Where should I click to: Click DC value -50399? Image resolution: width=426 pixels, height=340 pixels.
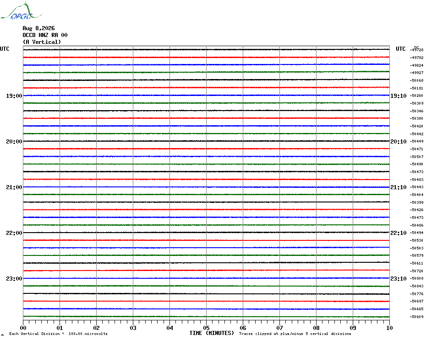416,202
